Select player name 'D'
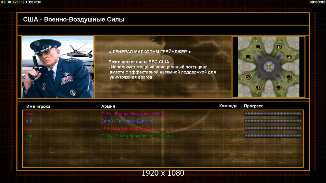The width and height of the screenshot is (326, 183). (28, 128)
